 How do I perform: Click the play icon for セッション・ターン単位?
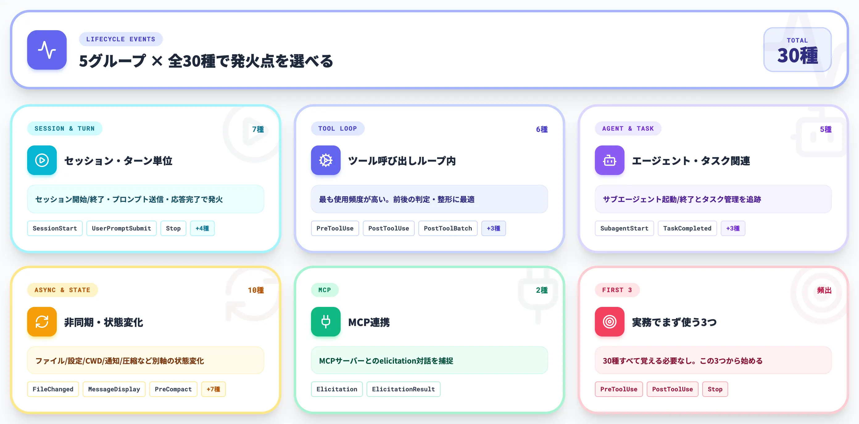(x=42, y=160)
